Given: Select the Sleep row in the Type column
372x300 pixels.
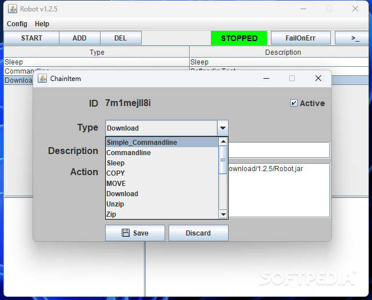Looking at the screenshot, I should (x=97, y=62).
